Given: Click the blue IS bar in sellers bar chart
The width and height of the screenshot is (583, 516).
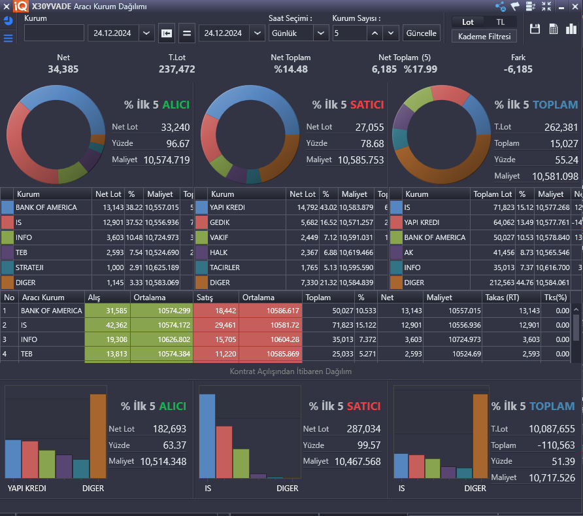Looking at the screenshot, I should (x=207, y=436).
